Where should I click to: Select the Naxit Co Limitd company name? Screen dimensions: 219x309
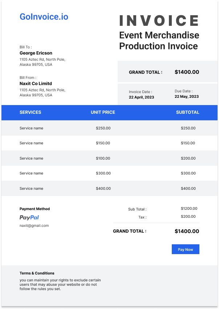pos(36,84)
